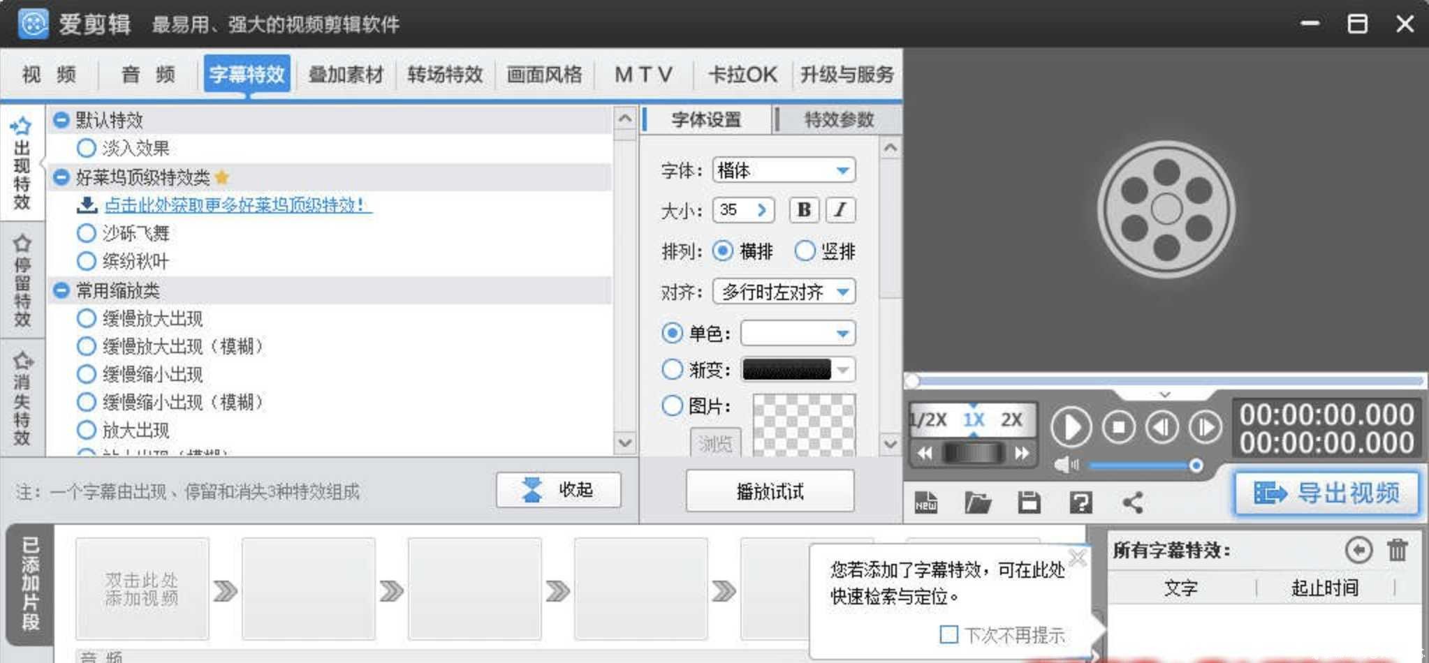Click the 爱剪辑 app logo icon
1429x663 pixels.
[33, 24]
